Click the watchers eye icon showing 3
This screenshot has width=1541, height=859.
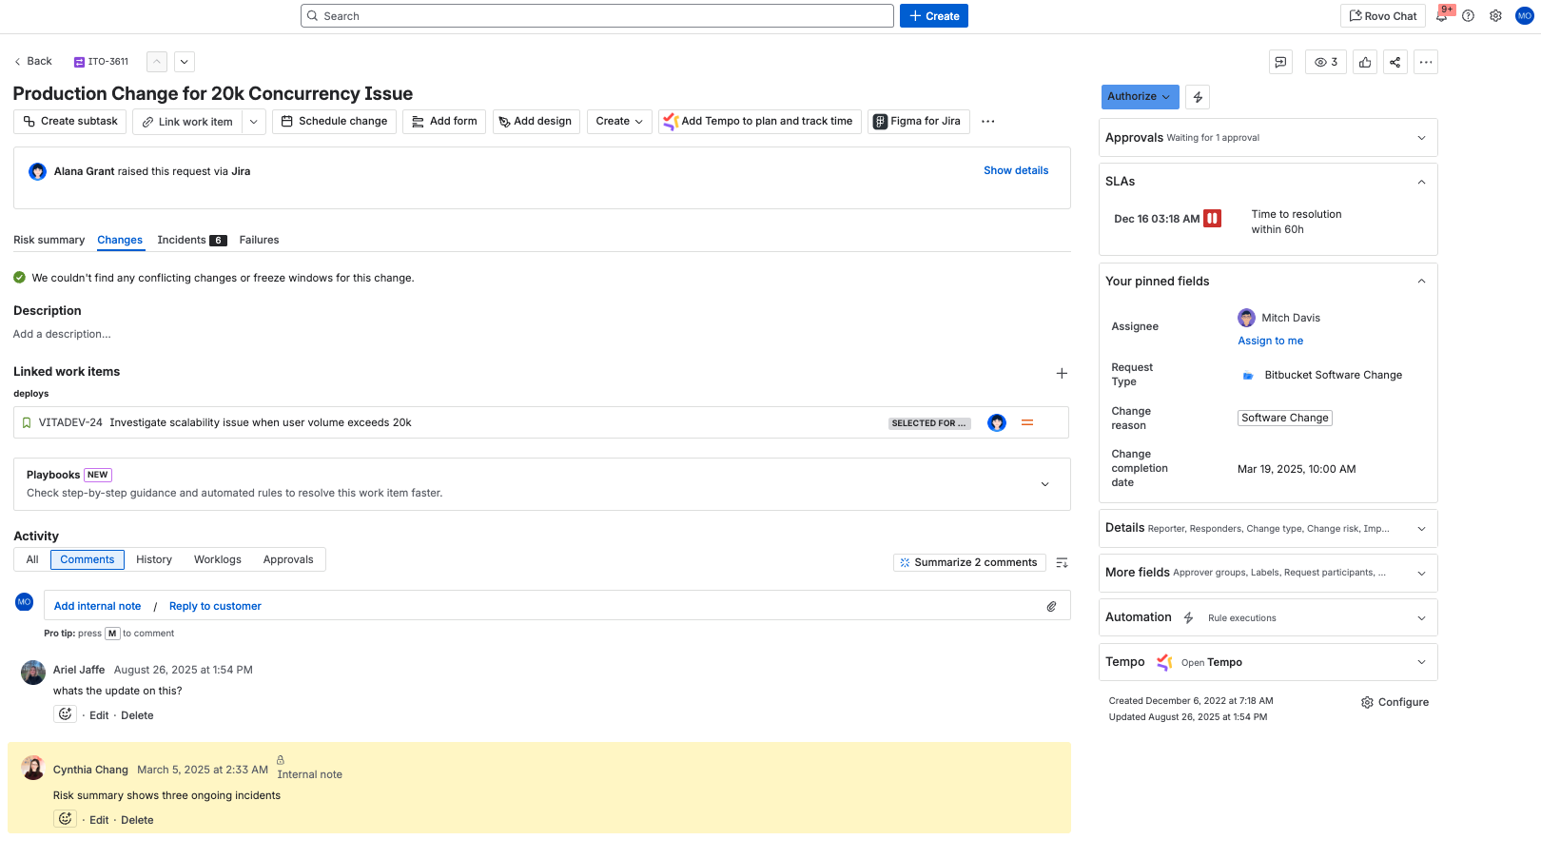click(x=1324, y=62)
